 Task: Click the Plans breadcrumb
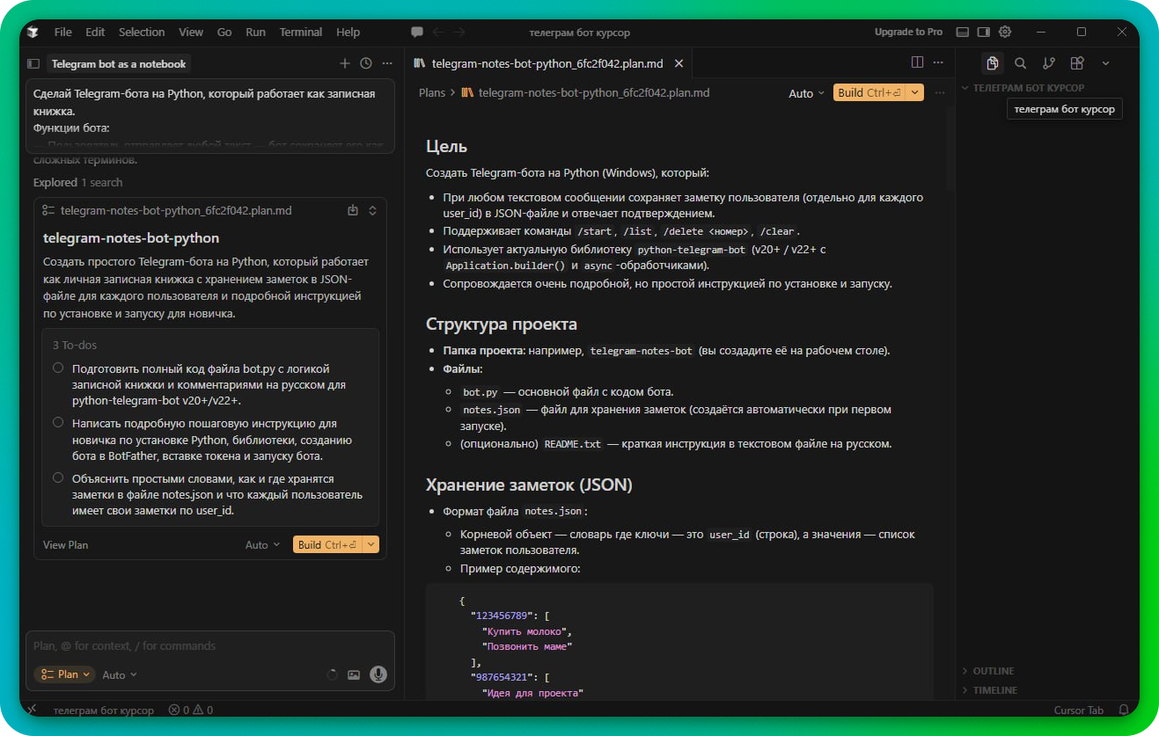point(432,93)
